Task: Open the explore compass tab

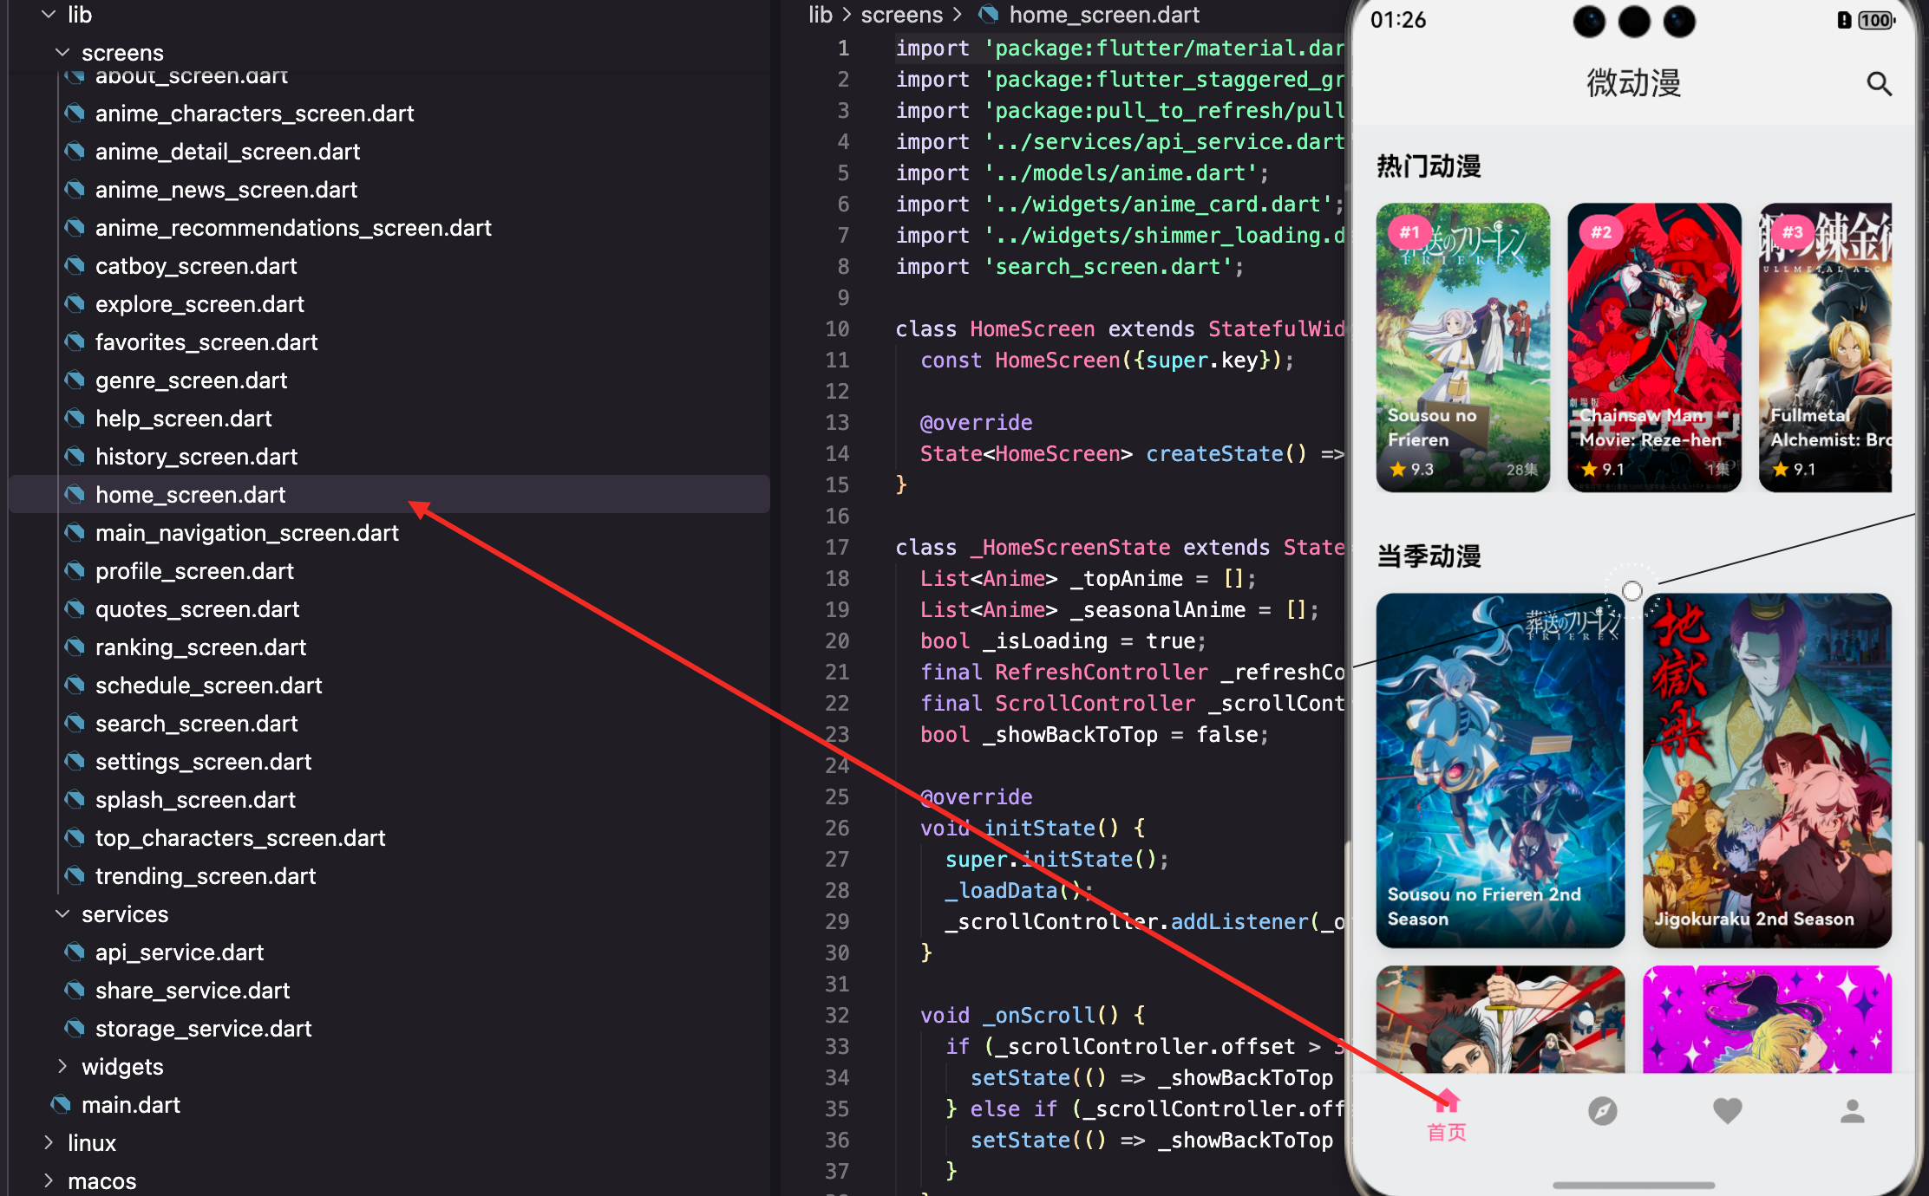Action: [1602, 1110]
